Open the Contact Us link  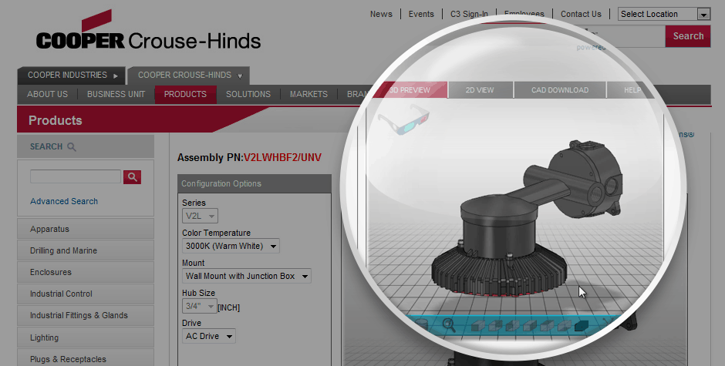[x=581, y=14]
